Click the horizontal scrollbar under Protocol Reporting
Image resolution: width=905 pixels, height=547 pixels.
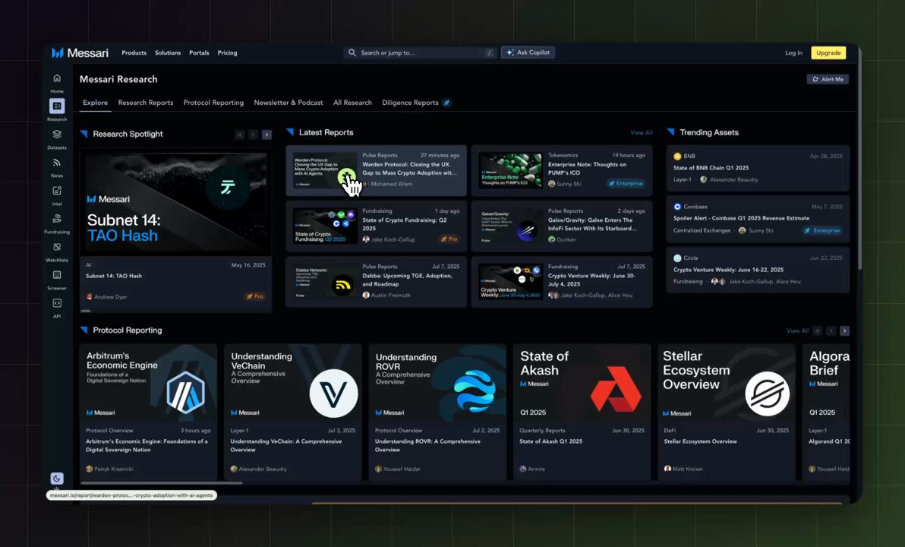tap(162, 483)
